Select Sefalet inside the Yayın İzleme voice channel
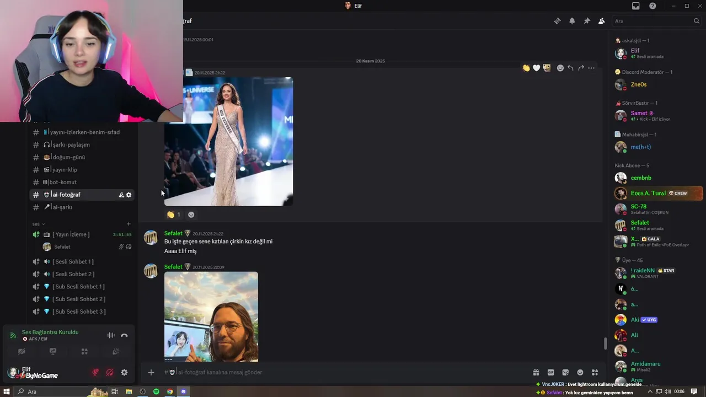The height and width of the screenshot is (397, 706). click(88, 247)
